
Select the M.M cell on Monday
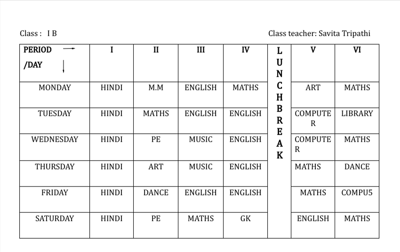coord(156,88)
